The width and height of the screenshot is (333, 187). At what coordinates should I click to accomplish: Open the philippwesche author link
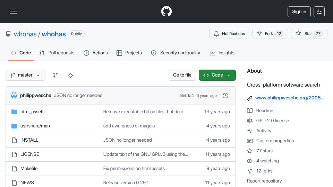tap(36, 96)
